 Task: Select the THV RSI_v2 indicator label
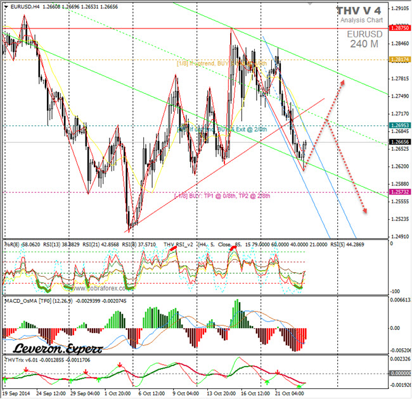point(179,243)
